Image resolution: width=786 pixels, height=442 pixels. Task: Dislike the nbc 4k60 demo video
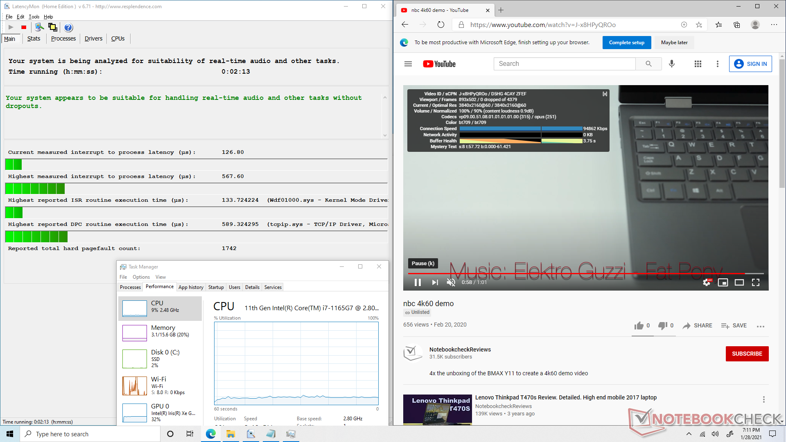click(666, 326)
